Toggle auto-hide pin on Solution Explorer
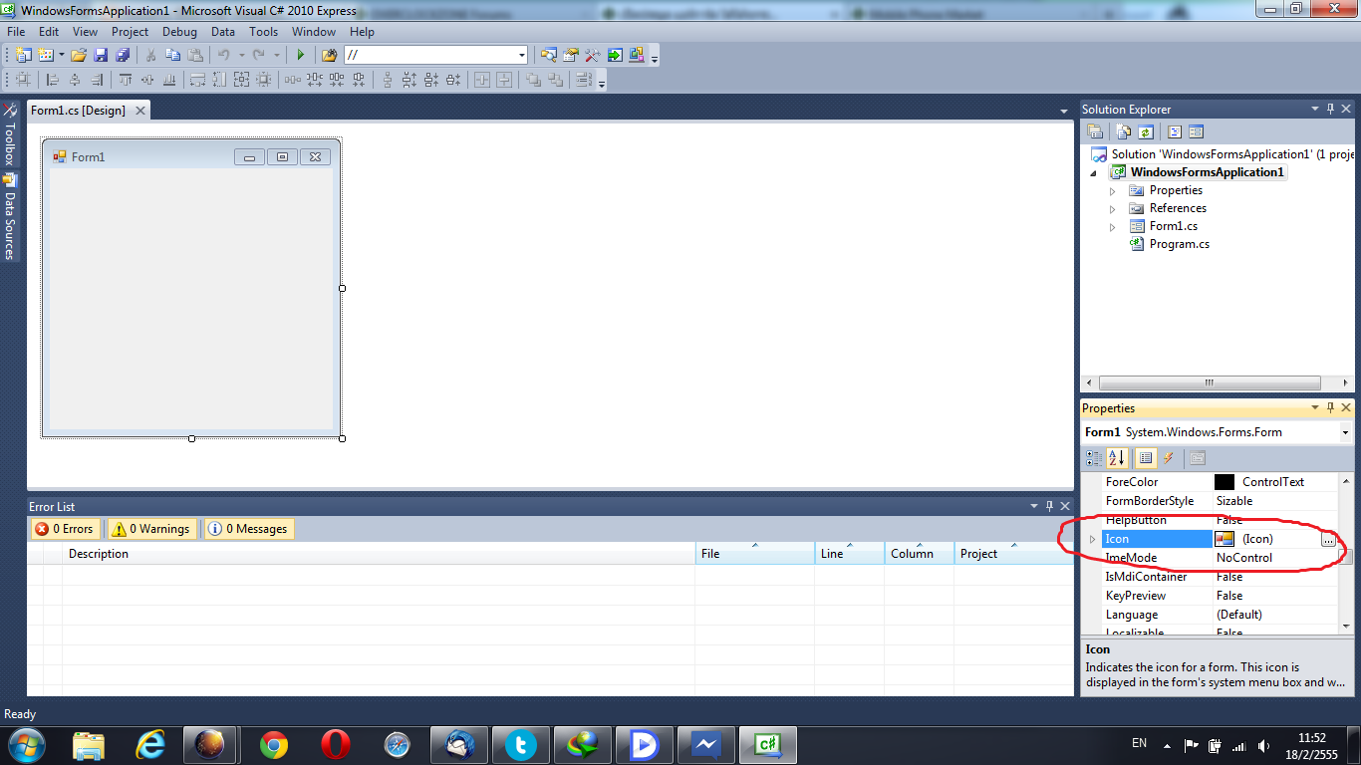 pos(1330,110)
